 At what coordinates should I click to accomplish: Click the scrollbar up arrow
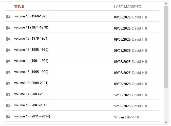pos(166,4)
